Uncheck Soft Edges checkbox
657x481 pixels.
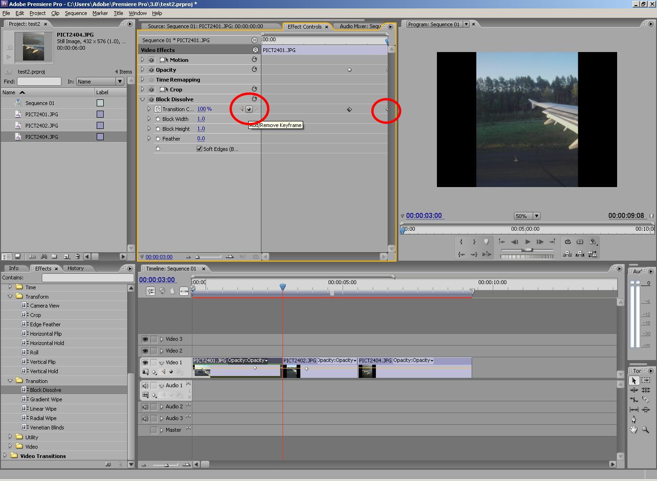click(x=199, y=149)
